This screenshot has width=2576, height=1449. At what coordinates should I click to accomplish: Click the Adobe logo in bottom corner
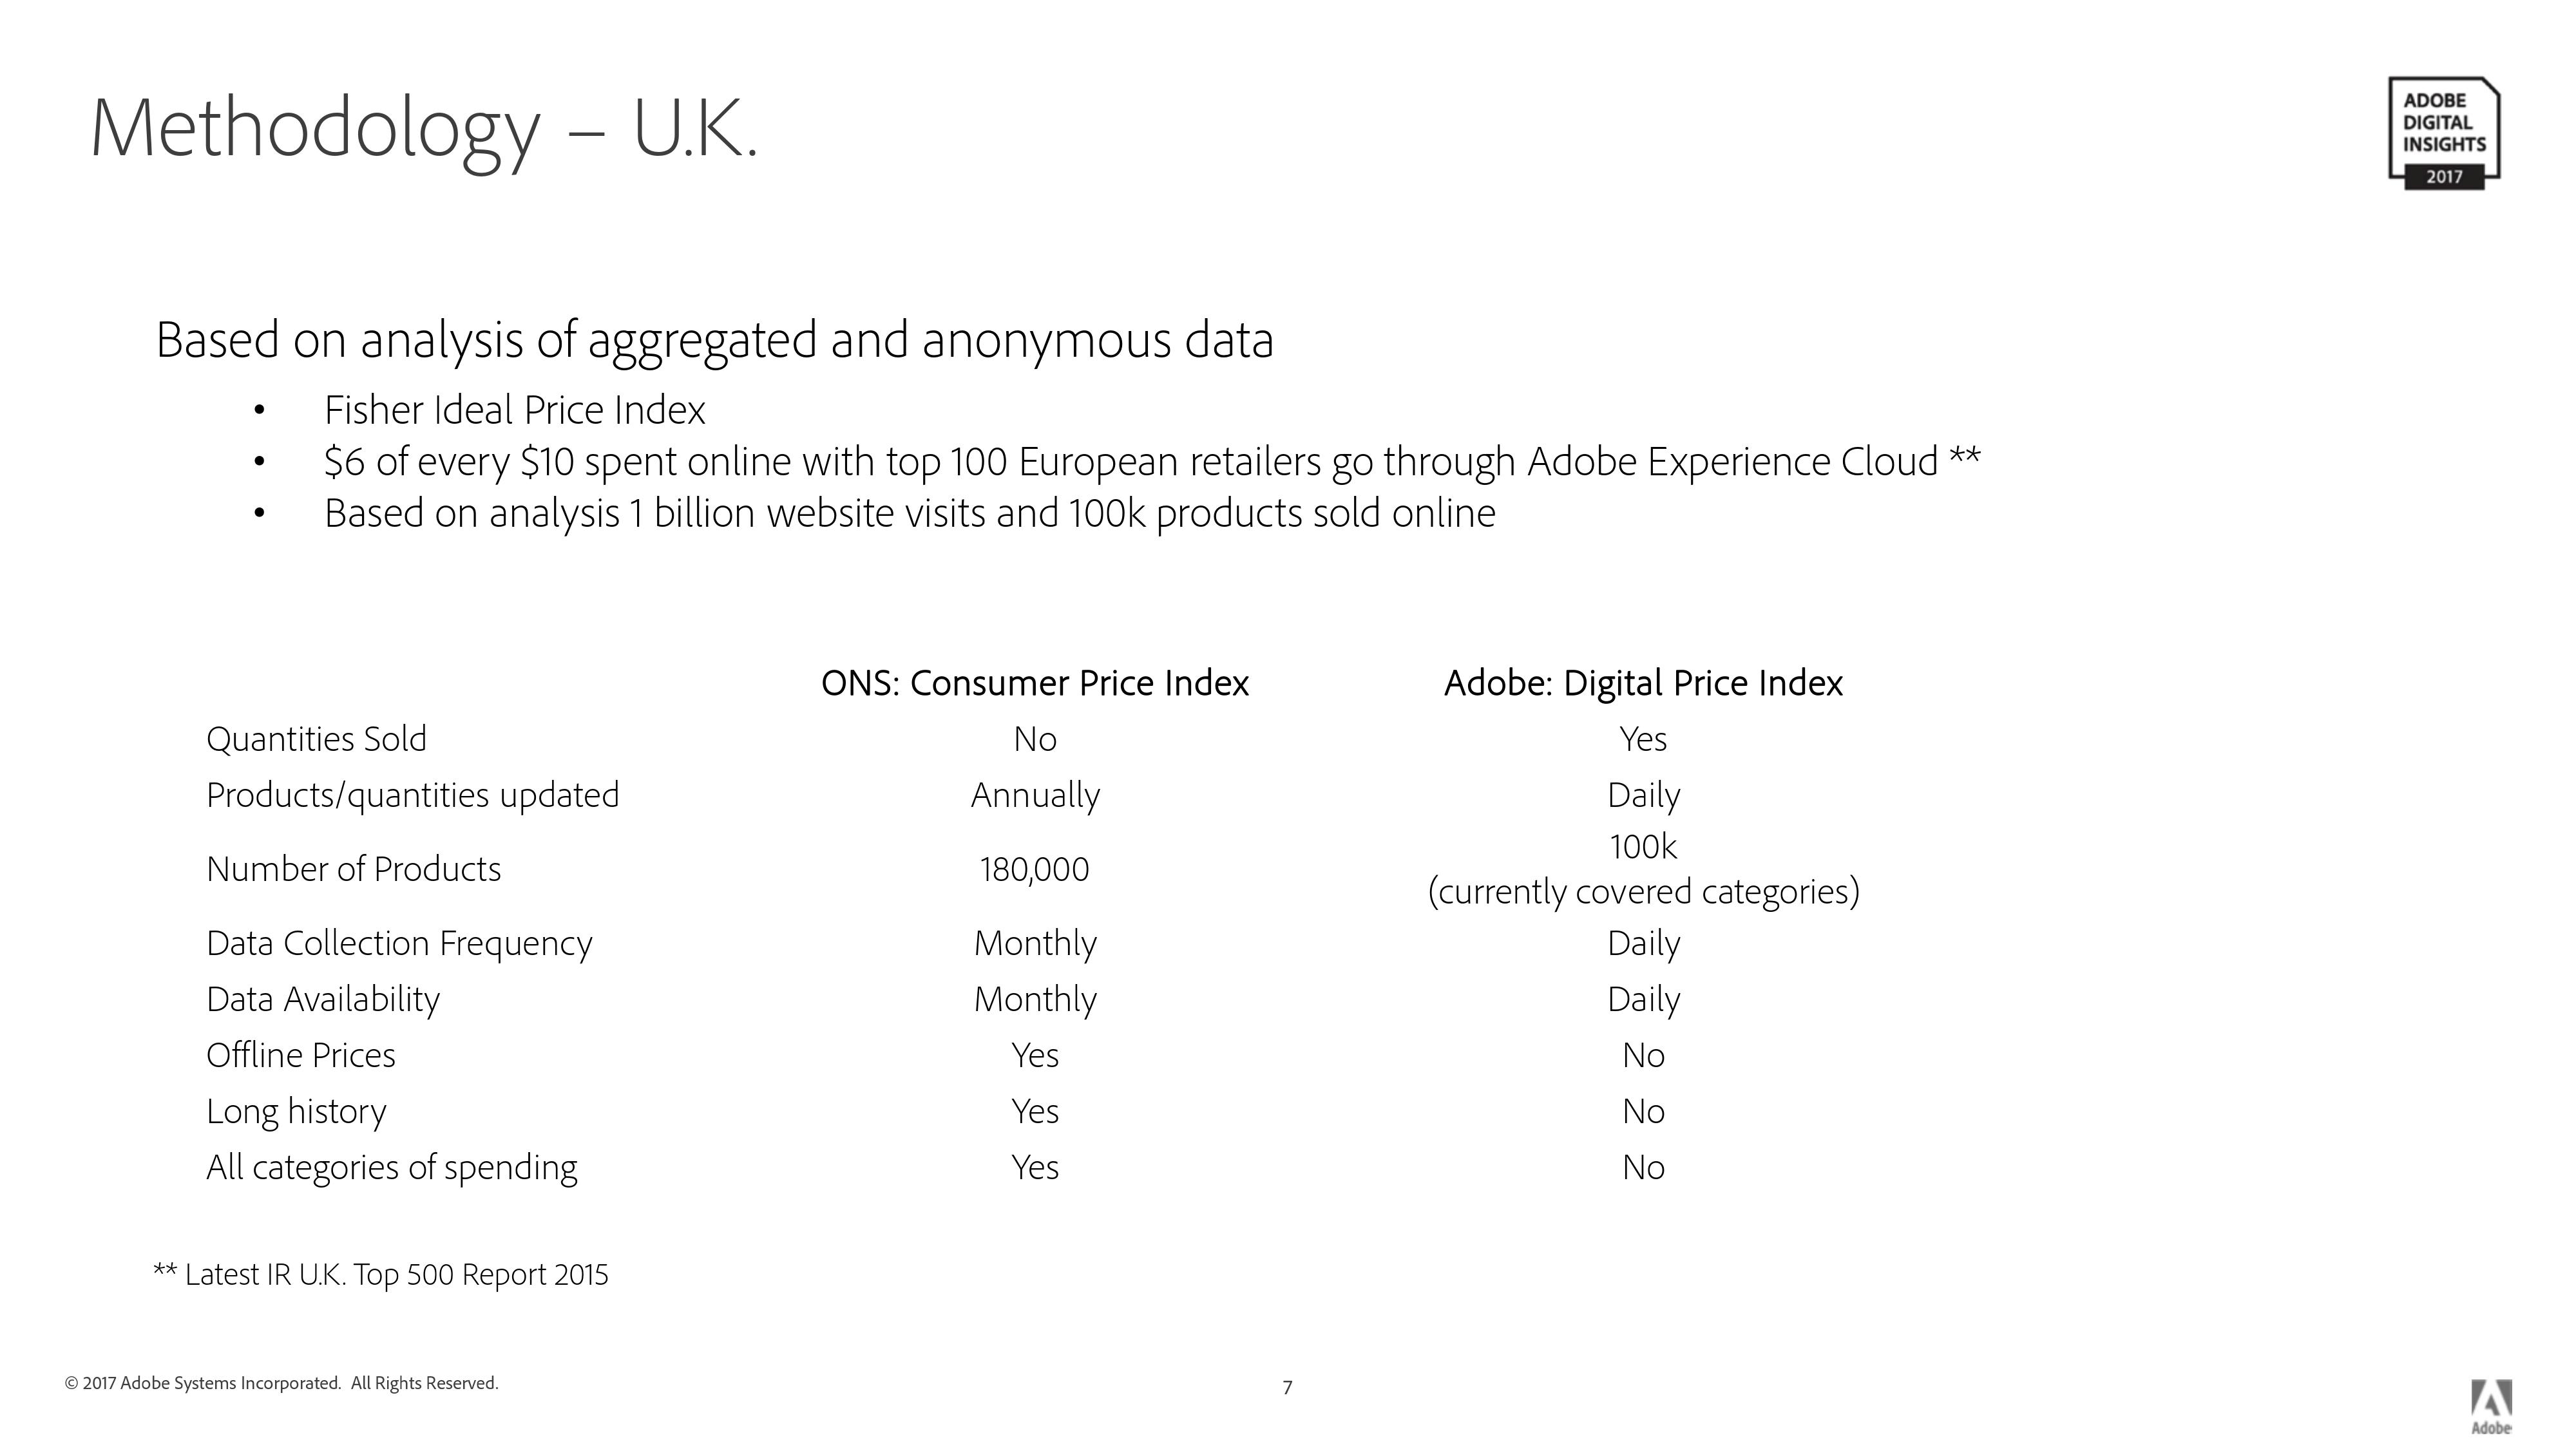[x=2491, y=1405]
